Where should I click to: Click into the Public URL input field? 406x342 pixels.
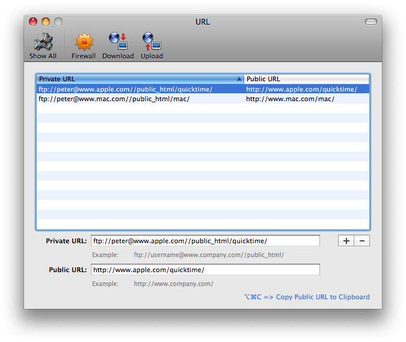pyautogui.click(x=205, y=270)
